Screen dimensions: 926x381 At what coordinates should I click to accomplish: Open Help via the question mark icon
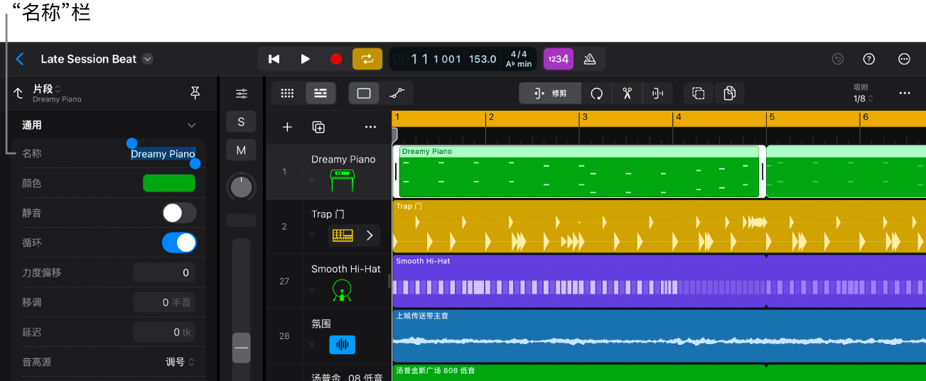tap(868, 59)
